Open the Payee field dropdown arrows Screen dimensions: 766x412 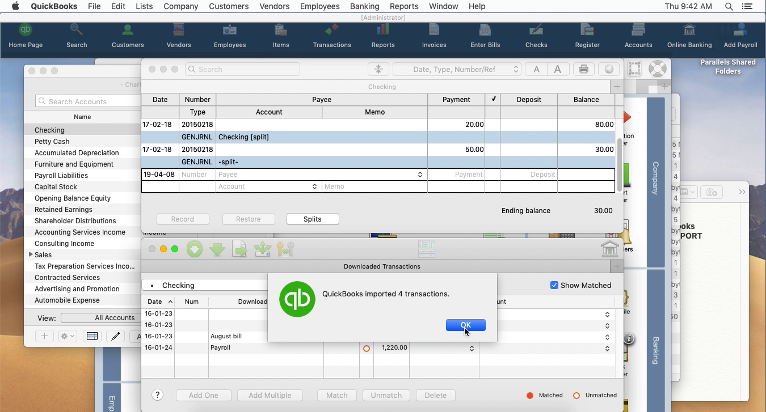click(420, 175)
